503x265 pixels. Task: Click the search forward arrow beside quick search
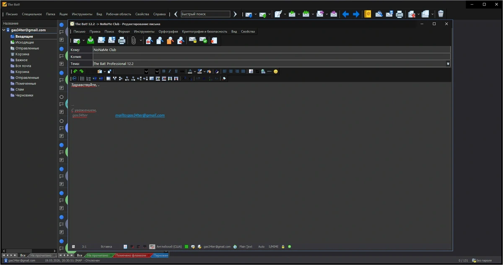coord(235,14)
